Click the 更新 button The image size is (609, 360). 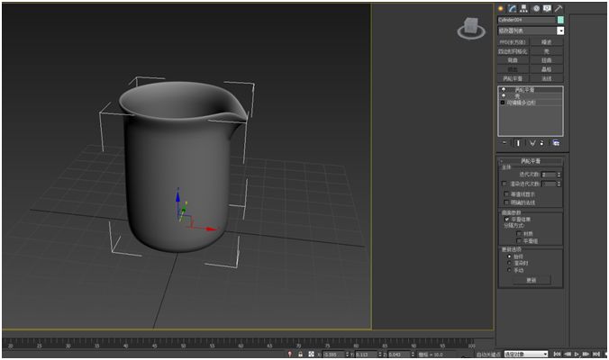pos(532,280)
